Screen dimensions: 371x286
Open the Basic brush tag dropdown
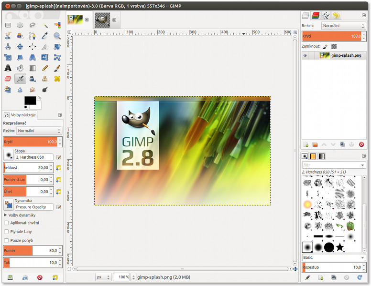(x=334, y=257)
